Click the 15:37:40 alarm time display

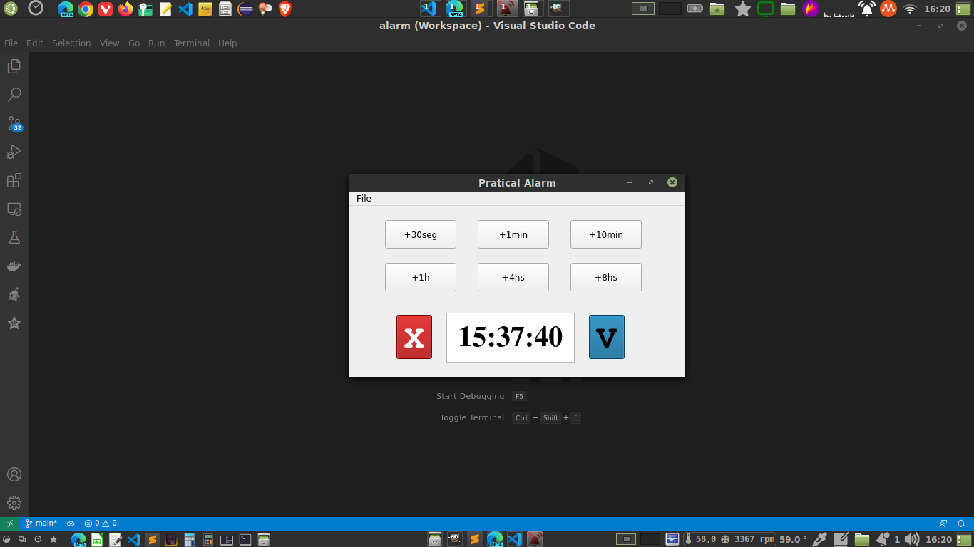510,337
